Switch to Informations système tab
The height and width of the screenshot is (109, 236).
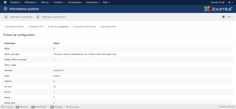(14, 27)
